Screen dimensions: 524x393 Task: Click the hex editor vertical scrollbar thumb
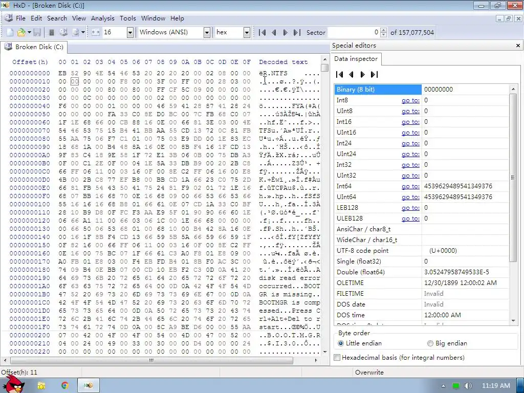[x=324, y=68]
